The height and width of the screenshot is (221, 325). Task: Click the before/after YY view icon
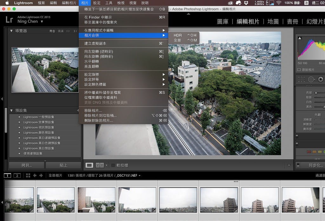(99, 165)
